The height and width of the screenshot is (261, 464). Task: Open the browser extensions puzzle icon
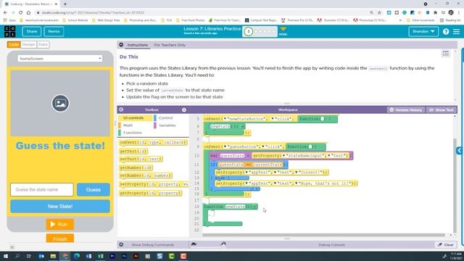pyautogui.click(x=435, y=13)
